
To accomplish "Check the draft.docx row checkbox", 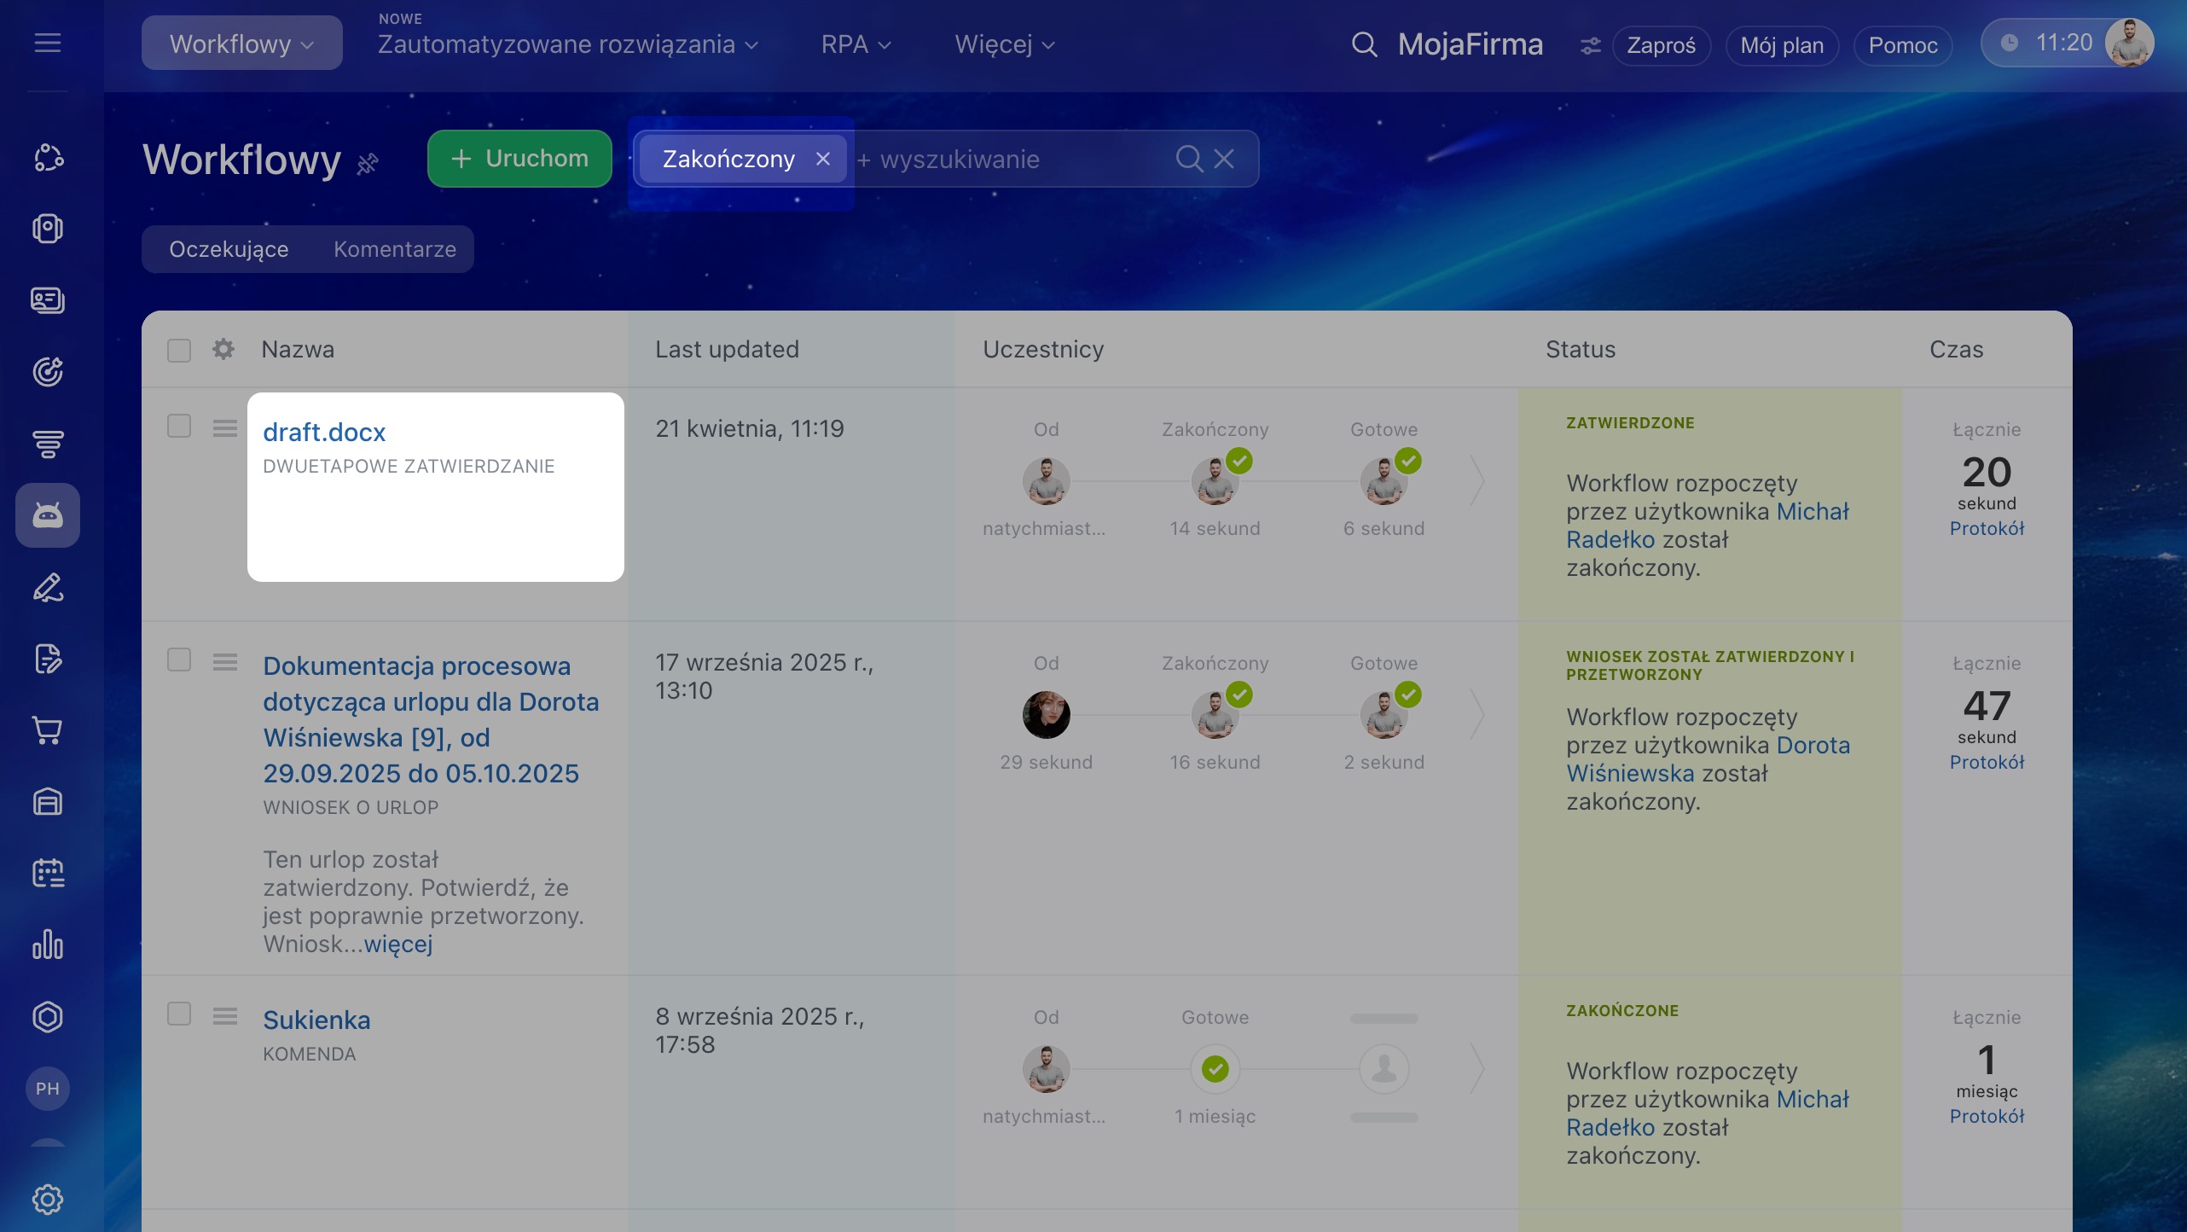I will 179,426.
